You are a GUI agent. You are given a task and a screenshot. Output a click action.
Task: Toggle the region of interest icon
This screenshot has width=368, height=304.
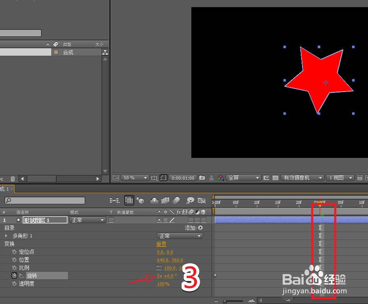pyautogui.click(x=266, y=178)
